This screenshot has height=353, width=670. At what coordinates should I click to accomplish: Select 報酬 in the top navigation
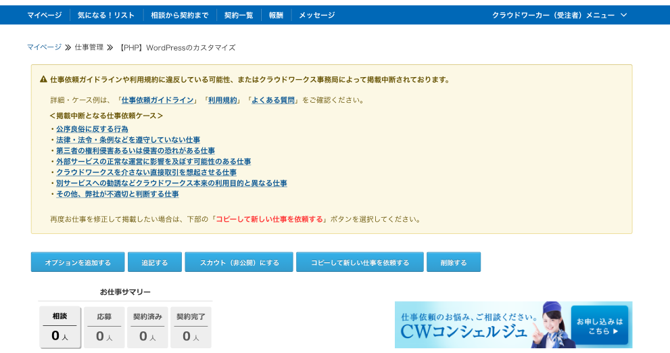pos(276,15)
